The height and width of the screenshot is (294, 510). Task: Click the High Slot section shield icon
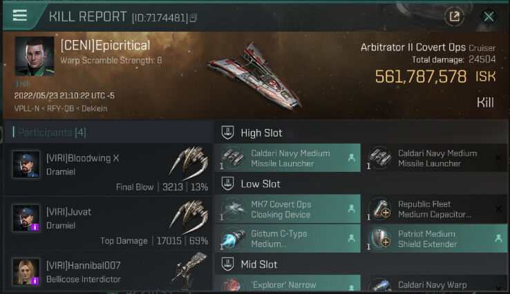227,133
